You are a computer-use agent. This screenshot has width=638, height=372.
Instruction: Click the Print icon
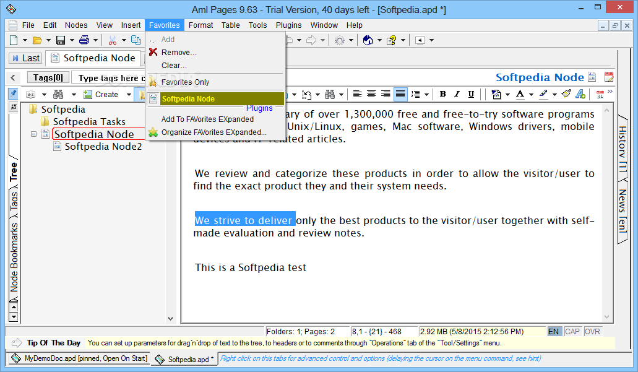click(84, 40)
